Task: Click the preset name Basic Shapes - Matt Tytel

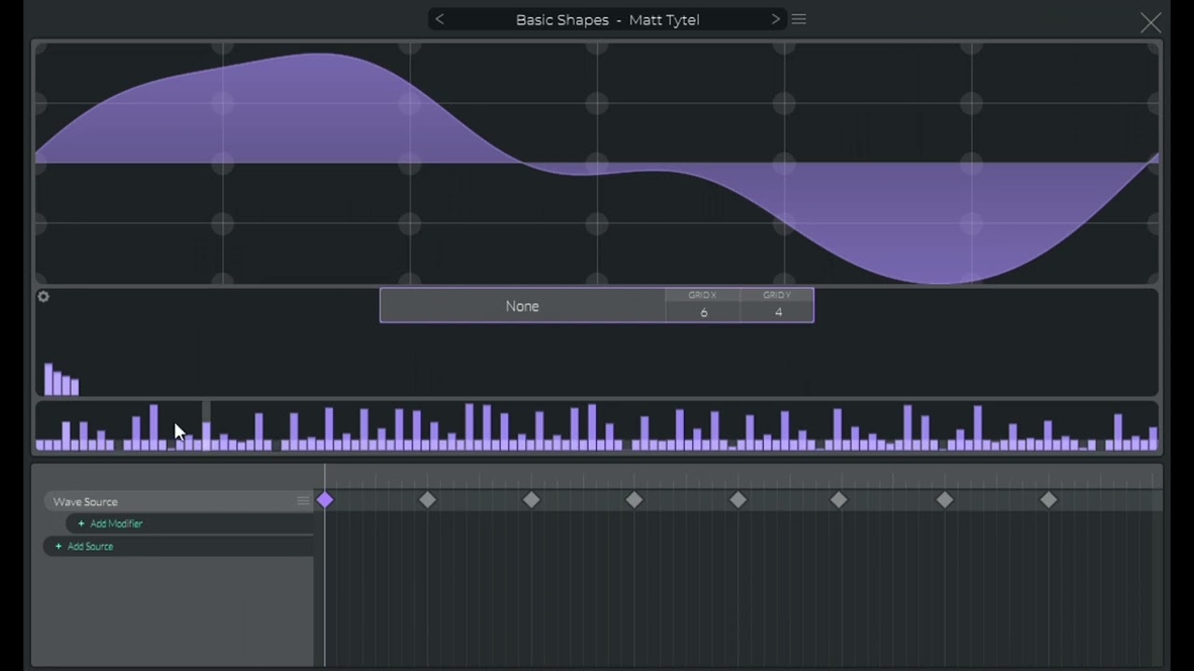Action: click(x=607, y=20)
